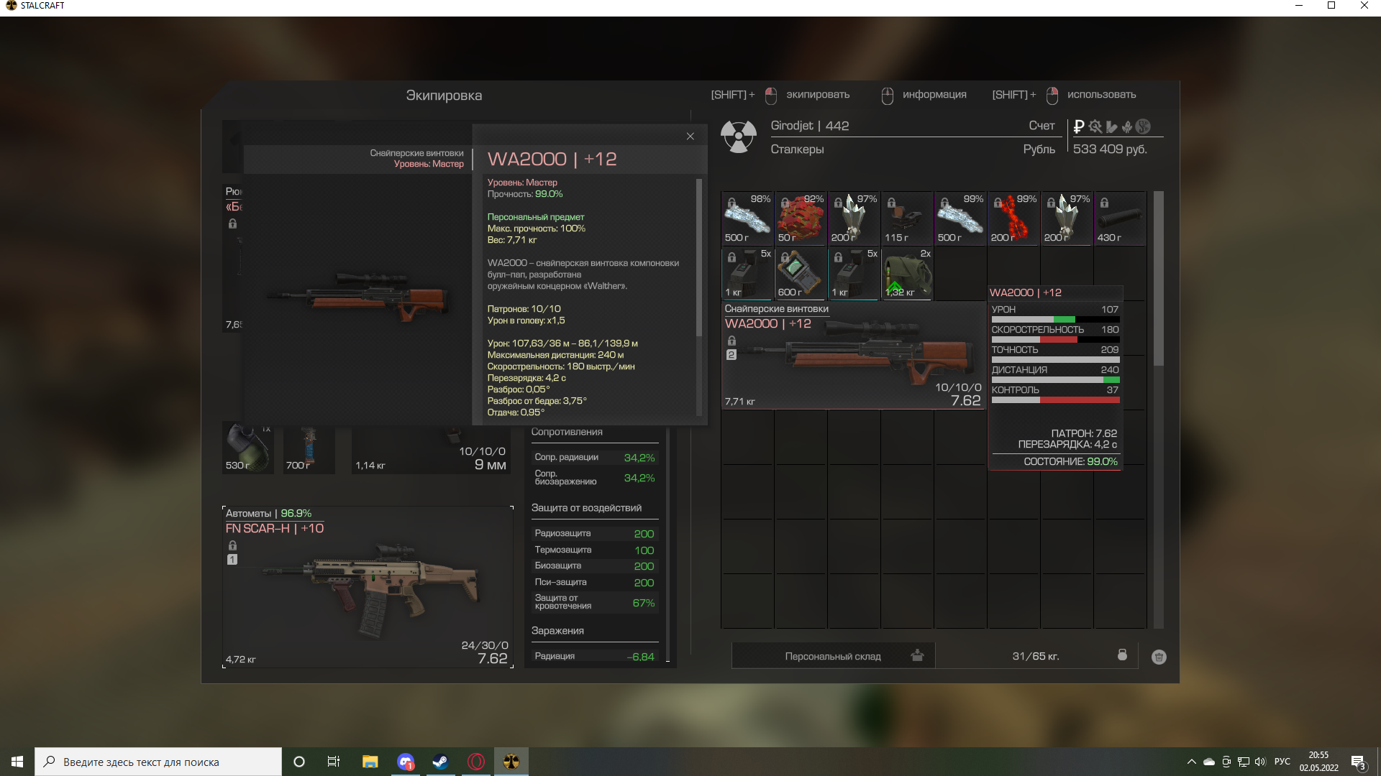Click the экипировать mouse hint icon
This screenshot has width=1381, height=776.
[771, 96]
